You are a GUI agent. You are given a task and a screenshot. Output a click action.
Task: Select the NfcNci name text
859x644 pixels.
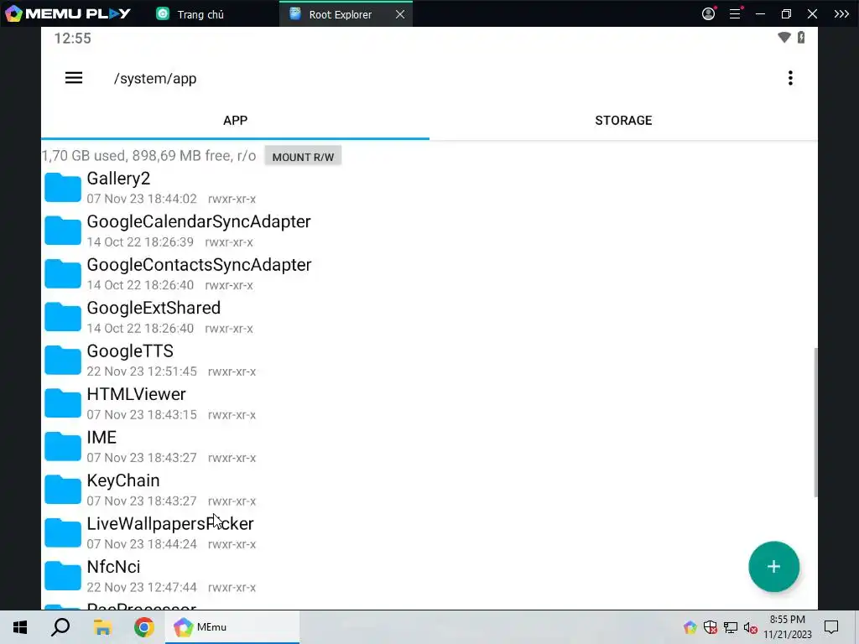[x=113, y=567]
